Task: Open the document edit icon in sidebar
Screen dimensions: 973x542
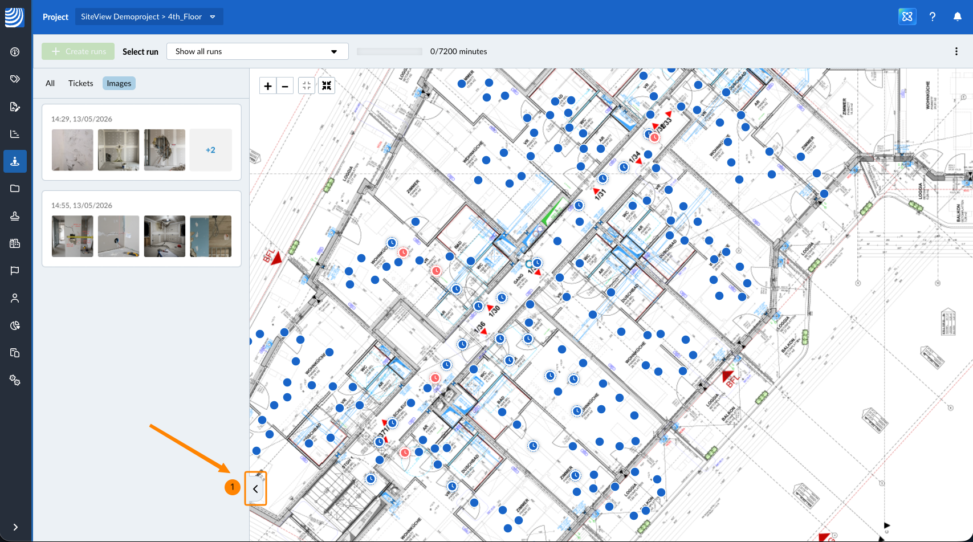Action: [15, 107]
